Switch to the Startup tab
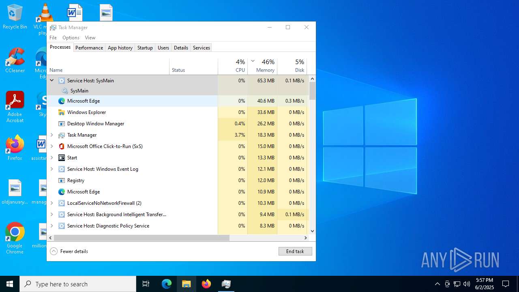Image resolution: width=519 pixels, height=292 pixels. pyautogui.click(x=145, y=48)
